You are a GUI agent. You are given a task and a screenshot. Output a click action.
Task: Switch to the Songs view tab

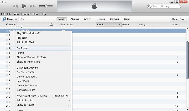coord(62,19)
